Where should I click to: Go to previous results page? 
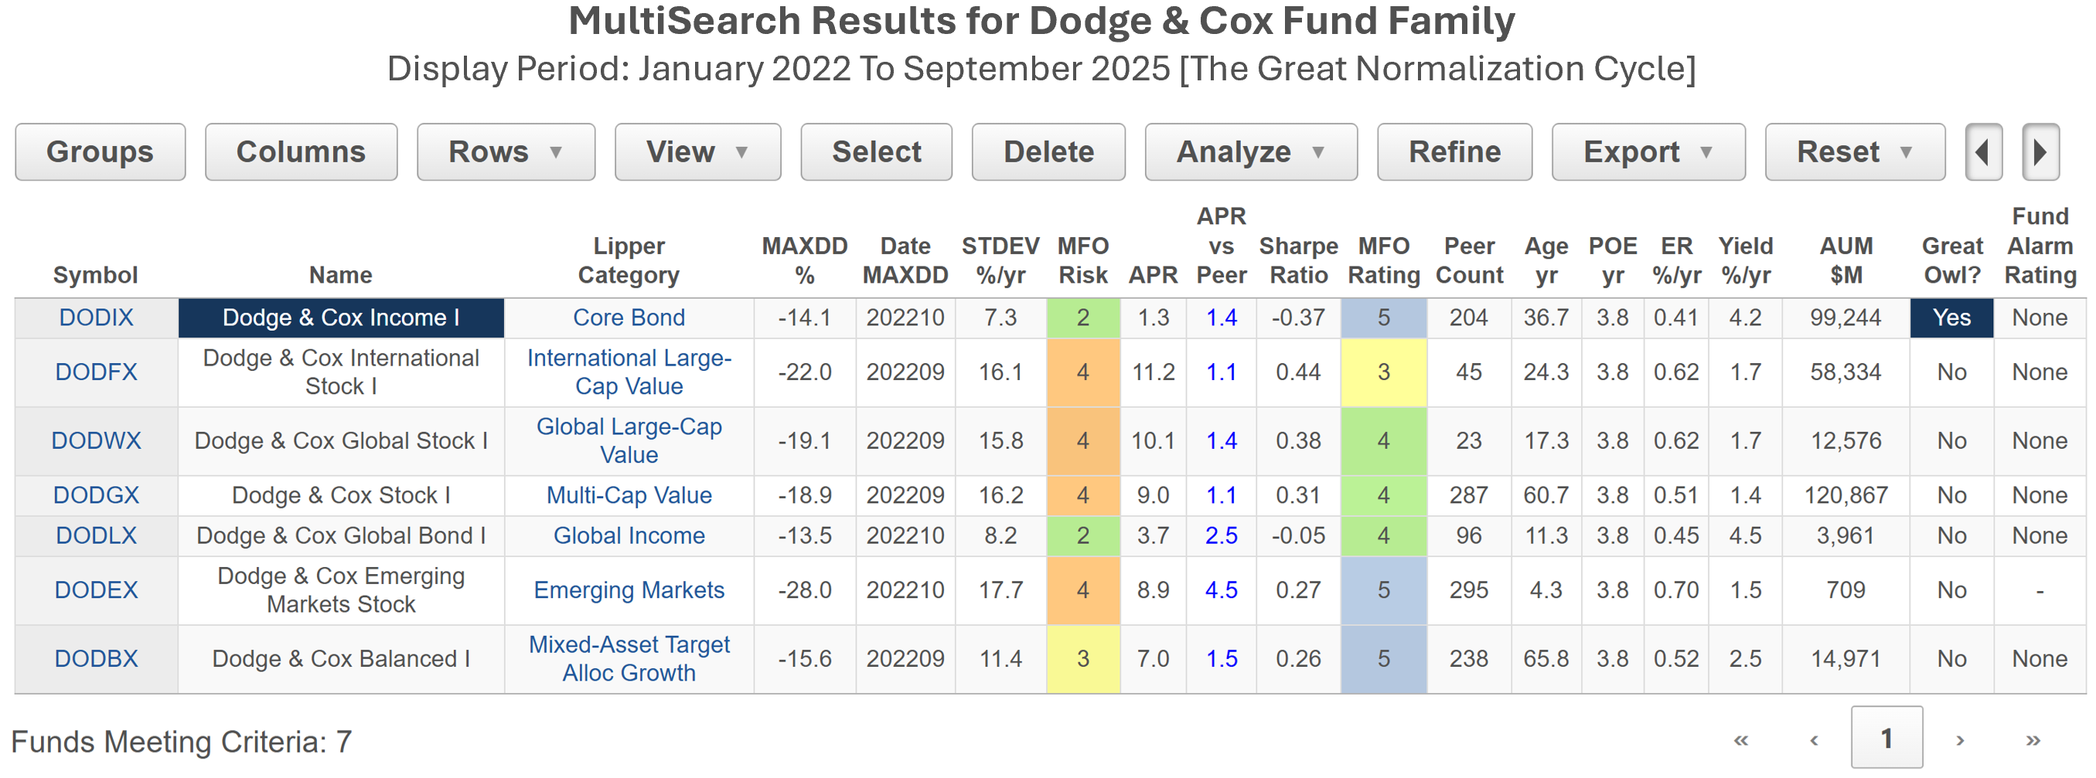click(x=1814, y=739)
